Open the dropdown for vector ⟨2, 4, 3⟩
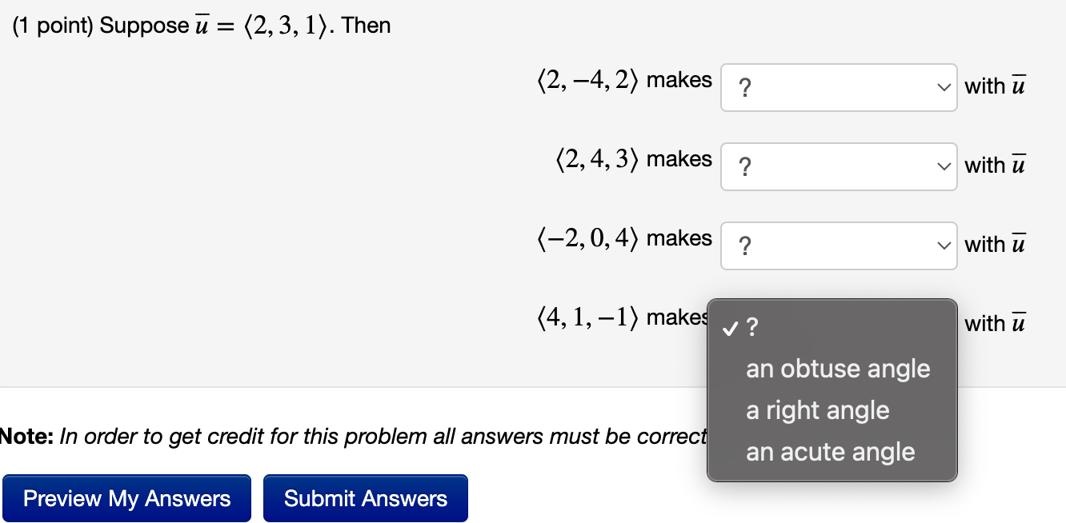This screenshot has width=1066, height=523. (x=838, y=166)
